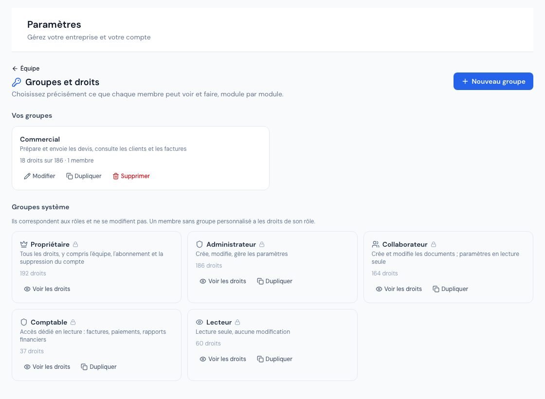View rights of the Lecteur group
The height and width of the screenshot is (399, 545).
223,359
